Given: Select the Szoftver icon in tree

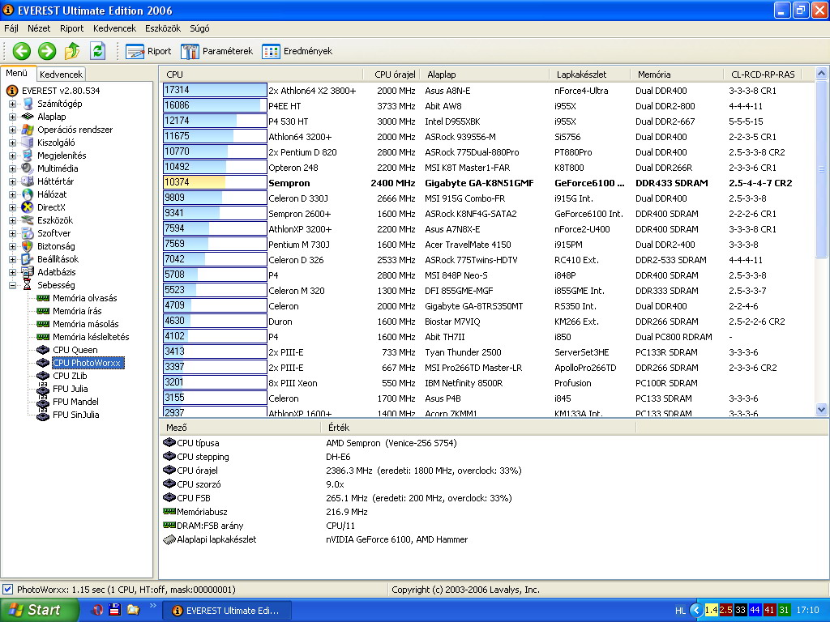Looking at the screenshot, I should pos(28,233).
